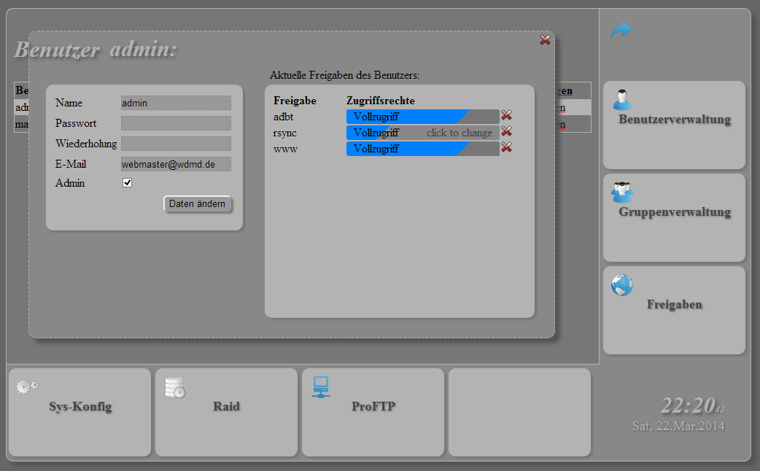Focus the Passwort input field
The width and height of the screenshot is (760, 471).
click(176, 123)
